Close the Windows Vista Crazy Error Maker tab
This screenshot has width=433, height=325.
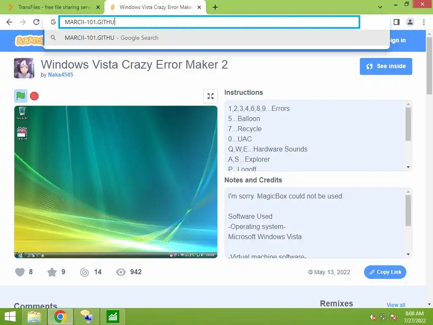tap(199, 7)
